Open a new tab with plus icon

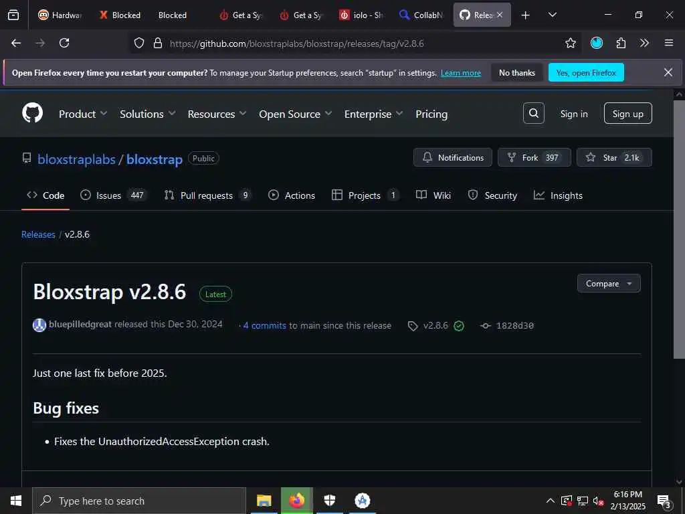[526, 15]
